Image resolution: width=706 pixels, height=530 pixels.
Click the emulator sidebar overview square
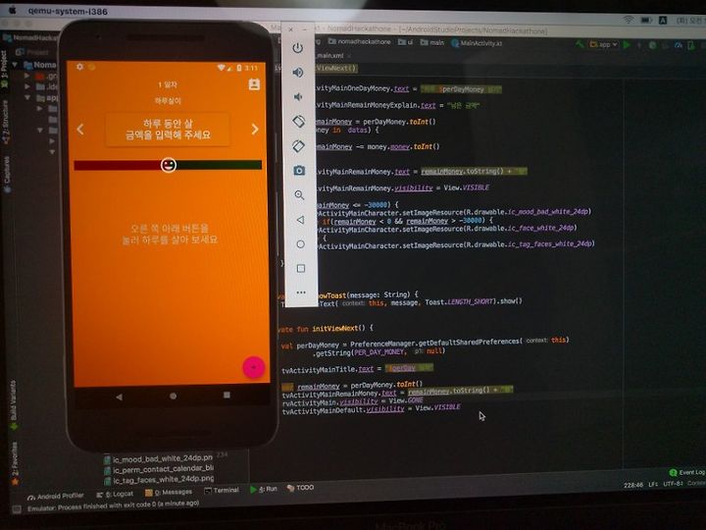[301, 269]
